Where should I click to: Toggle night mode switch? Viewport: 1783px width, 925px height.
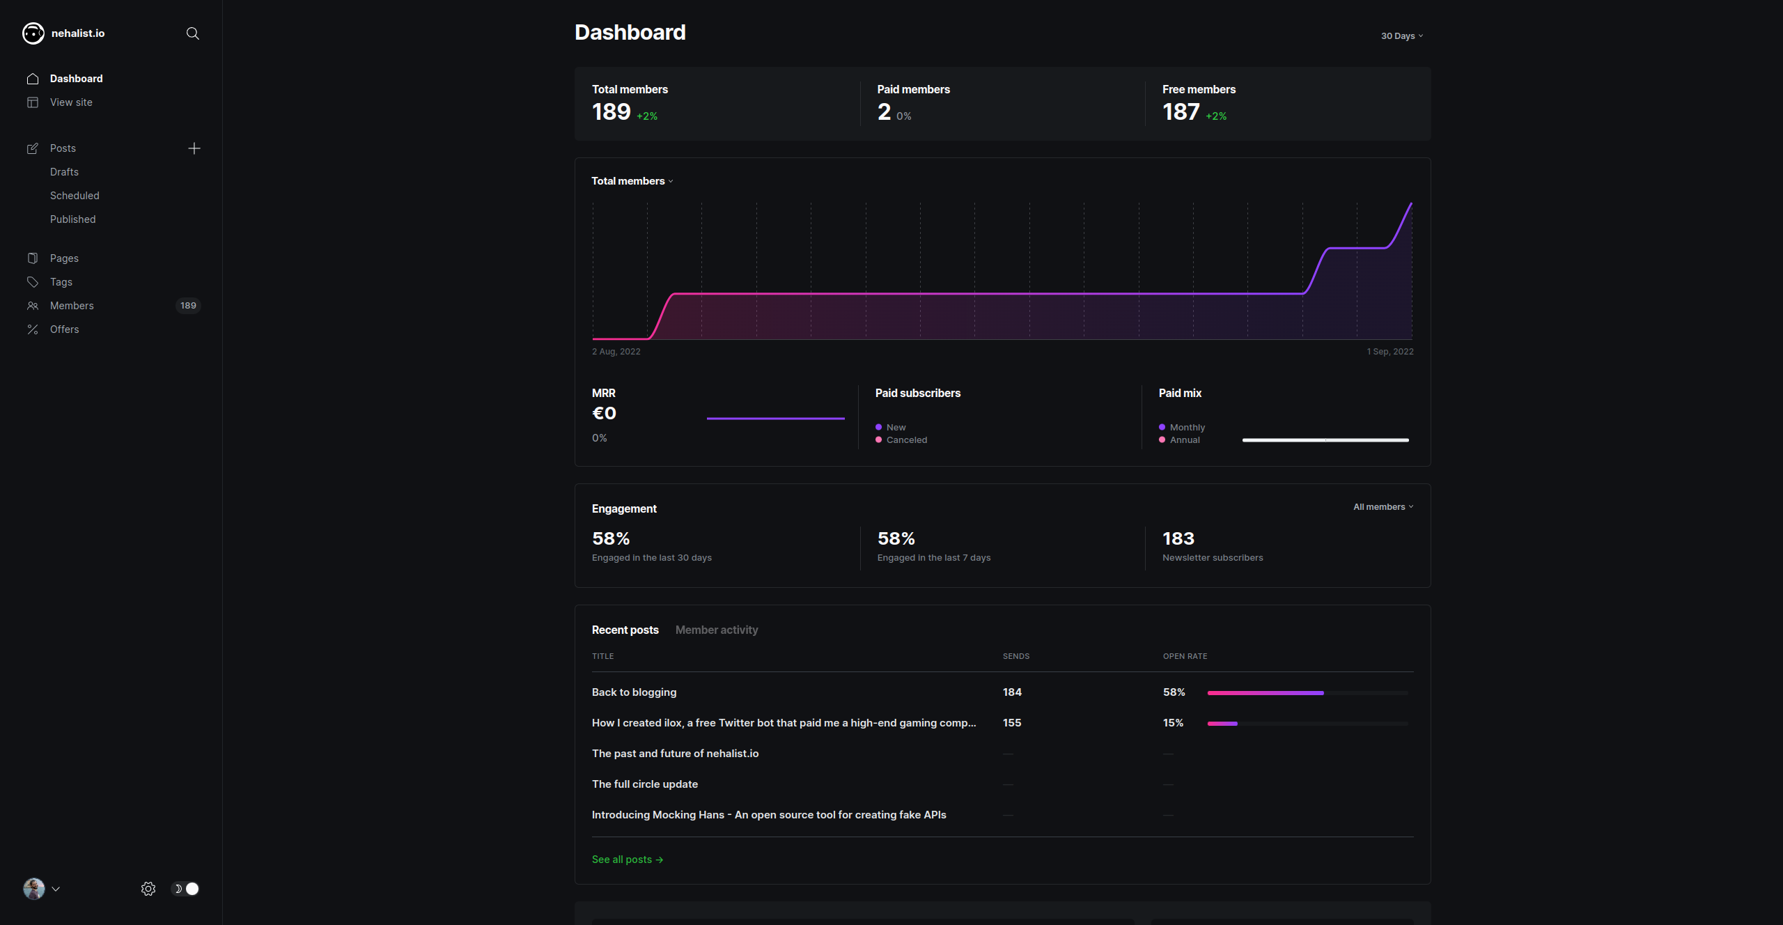pos(185,889)
